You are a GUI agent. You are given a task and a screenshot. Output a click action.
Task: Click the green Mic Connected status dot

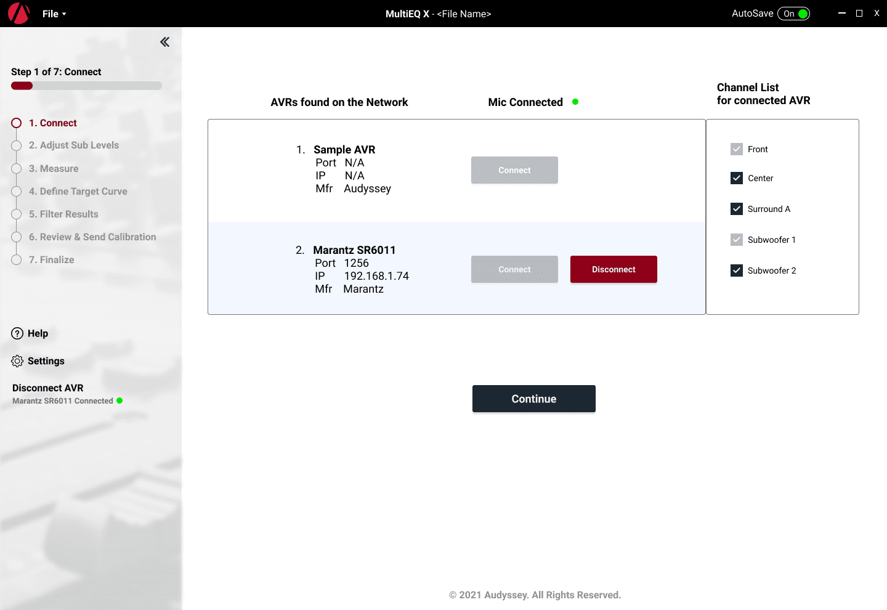575,102
